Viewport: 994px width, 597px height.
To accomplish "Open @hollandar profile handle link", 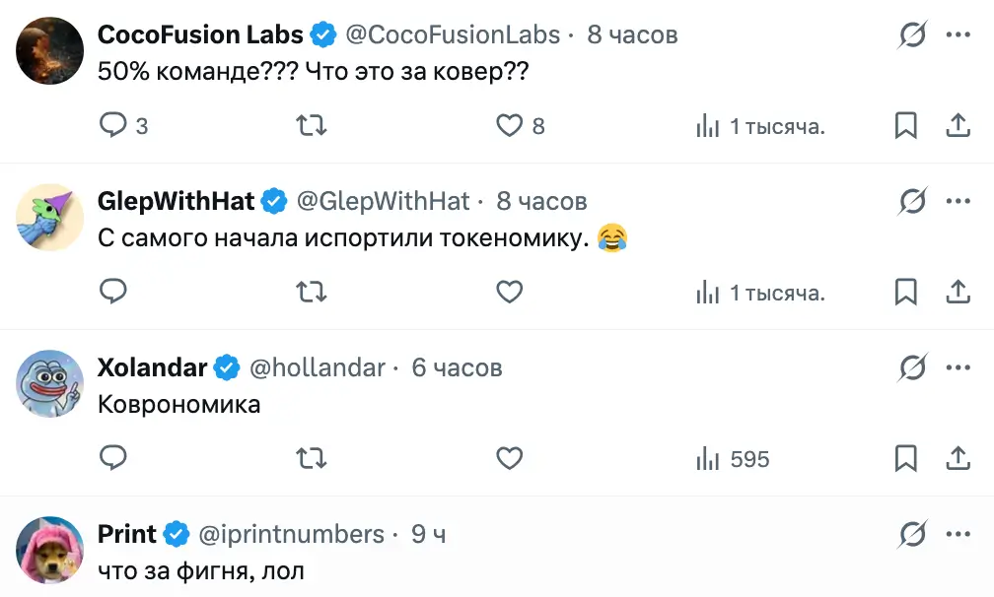I will click(318, 368).
